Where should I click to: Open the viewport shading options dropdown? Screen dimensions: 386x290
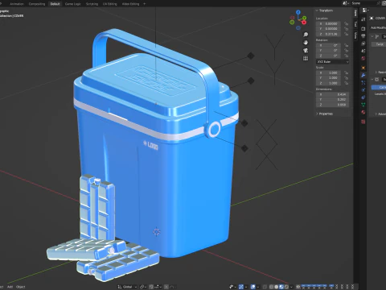tap(291, 287)
